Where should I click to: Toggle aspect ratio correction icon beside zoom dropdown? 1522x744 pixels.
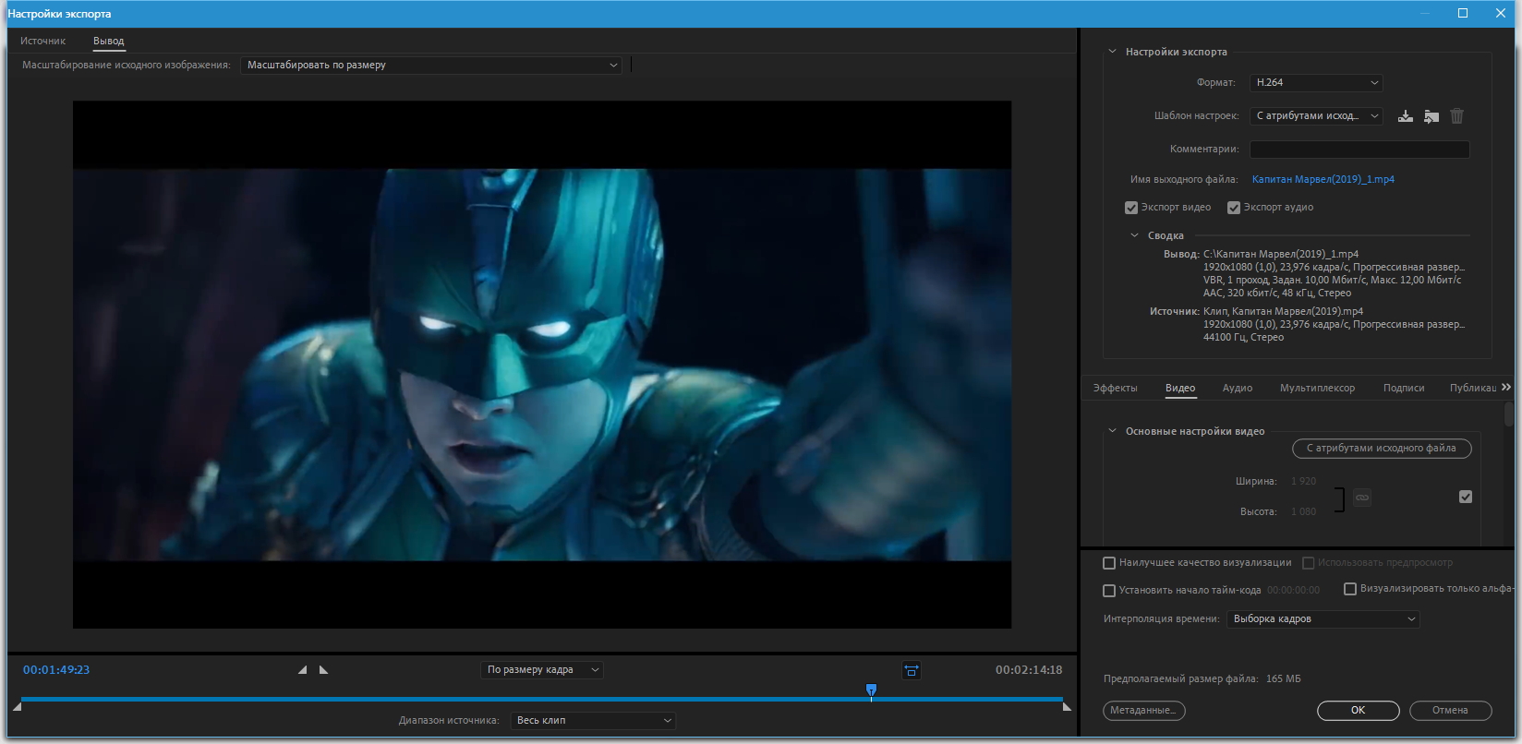[x=912, y=670]
